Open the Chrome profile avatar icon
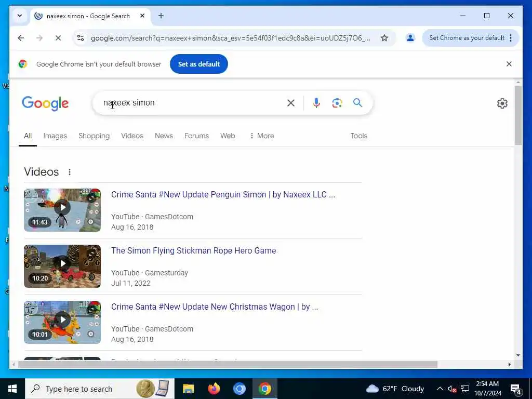 coord(410,38)
